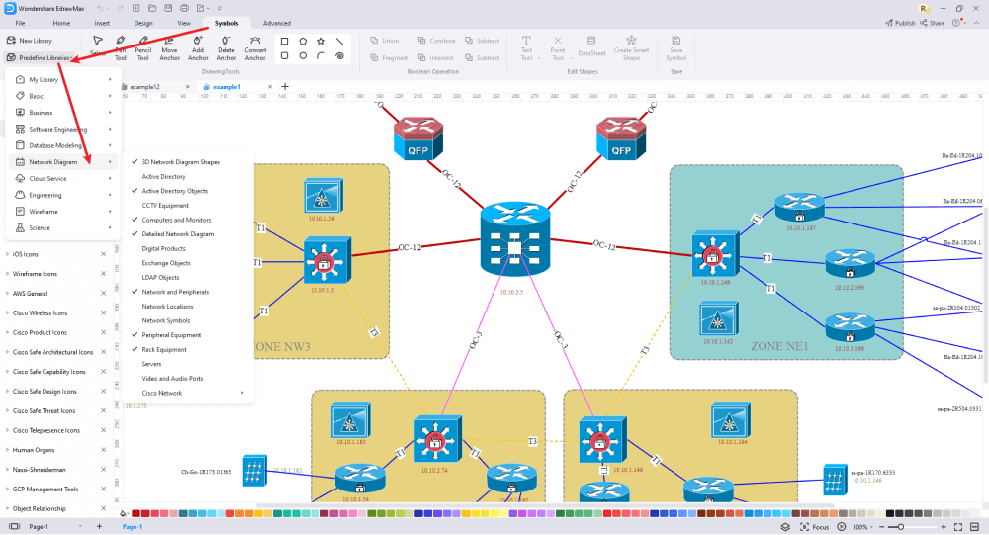989x535 pixels.
Task: Switch to the example12 document tab
Action: pos(145,87)
